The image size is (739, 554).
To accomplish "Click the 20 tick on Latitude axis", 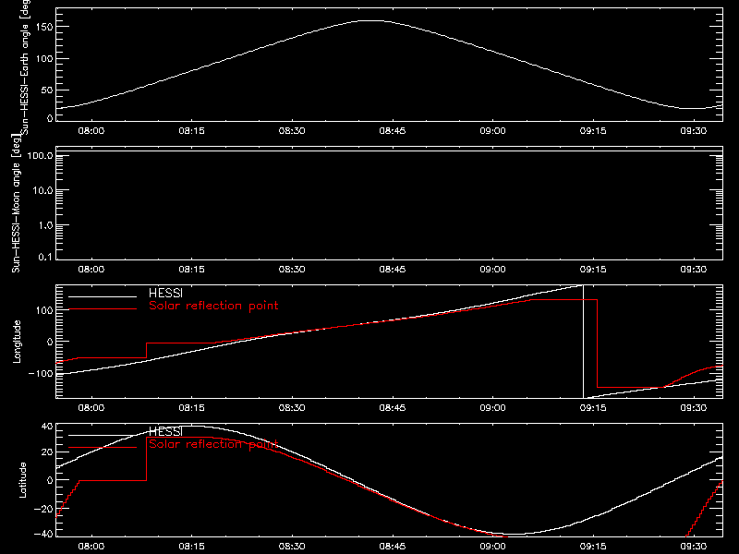I will tap(47, 452).
